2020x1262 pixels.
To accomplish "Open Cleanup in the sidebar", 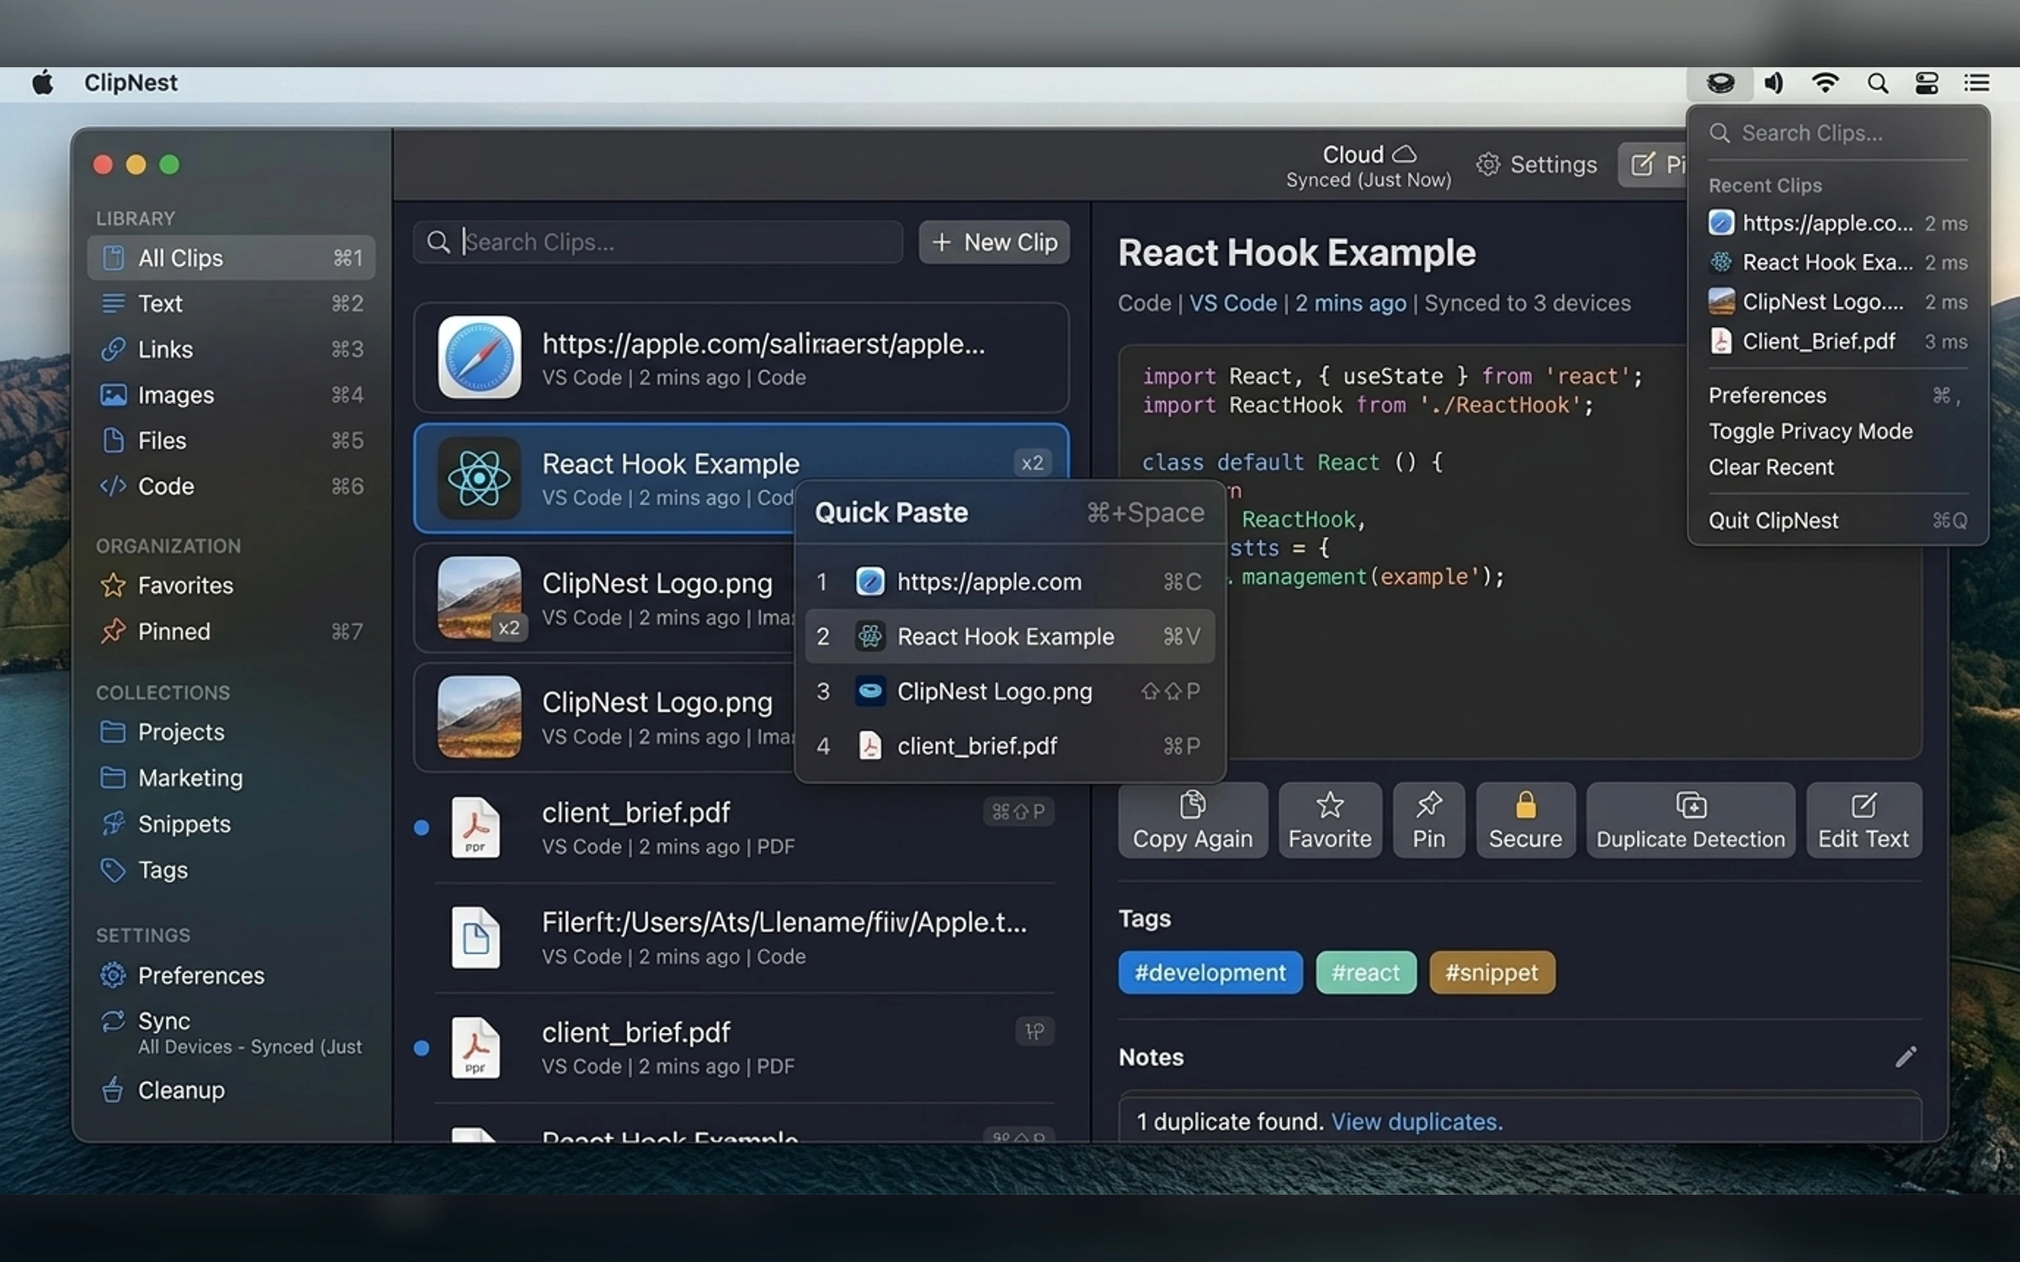I will 231,1090.
